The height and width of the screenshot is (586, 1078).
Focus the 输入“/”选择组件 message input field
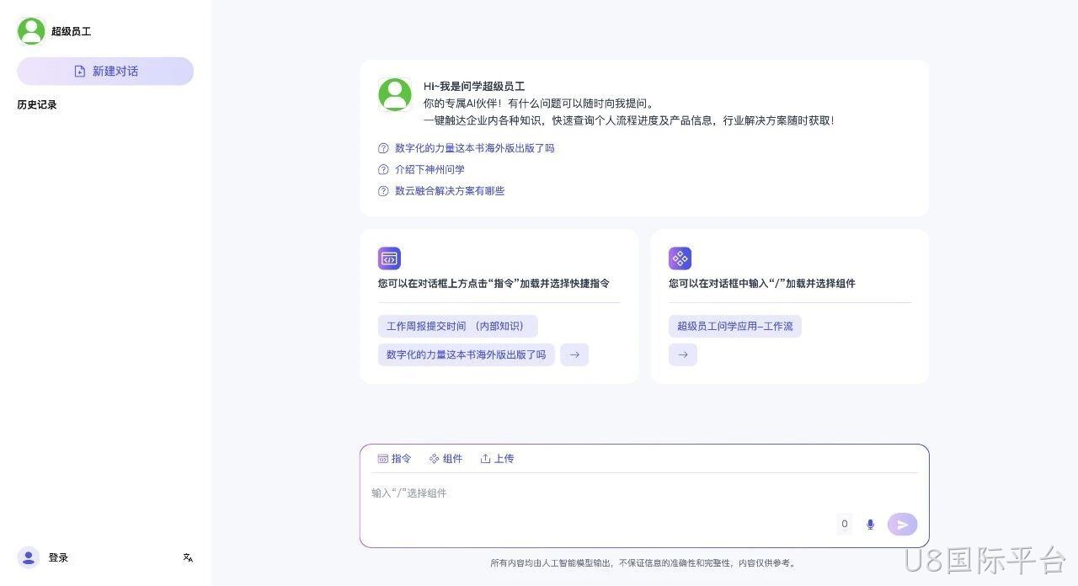click(644, 493)
